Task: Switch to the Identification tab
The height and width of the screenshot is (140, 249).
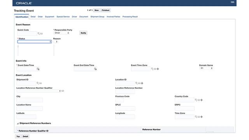Action: (x=22, y=17)
